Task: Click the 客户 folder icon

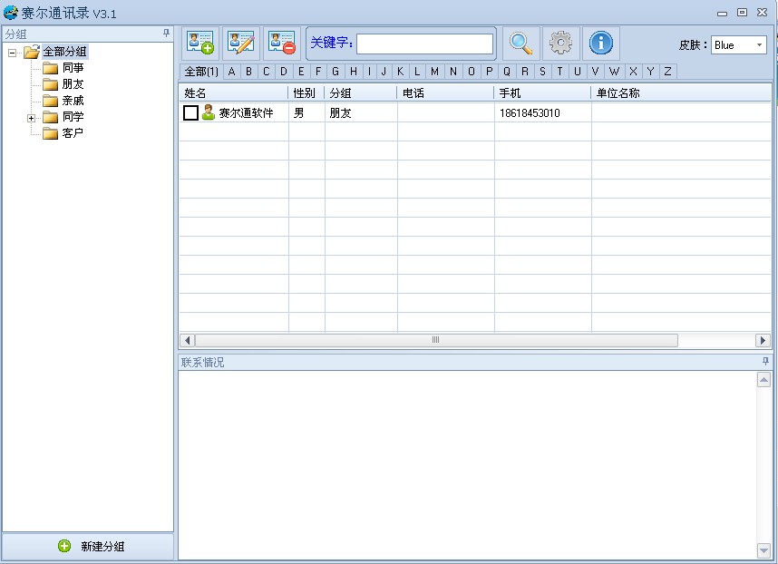Action: click(x=50, y=133)
